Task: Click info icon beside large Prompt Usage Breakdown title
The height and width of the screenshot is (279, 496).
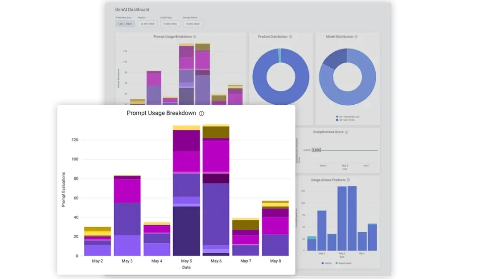Action: (201, 114)
